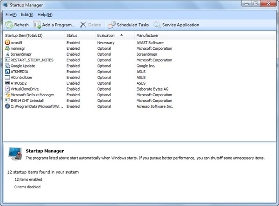The width and height of the screenshot is (279, 206).
Task: Open the File menu
Action: point(11,15)
